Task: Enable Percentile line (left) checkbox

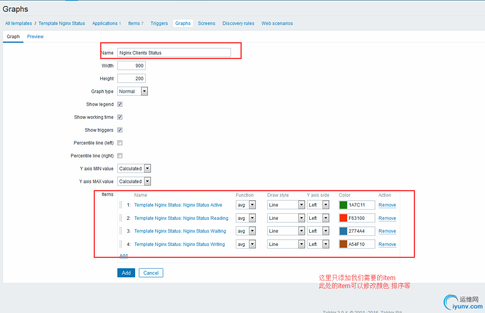Action: (x=120, y=143)
